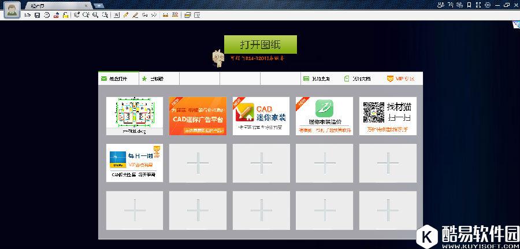Screen dimensions: 520x249
Task: Click the yellow padlock icon
Action: point(66,15)
